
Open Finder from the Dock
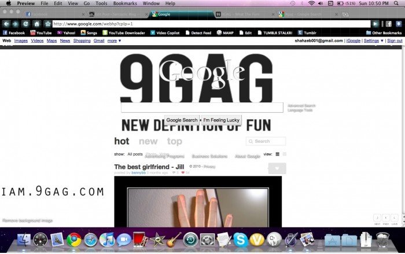(24, 240)
